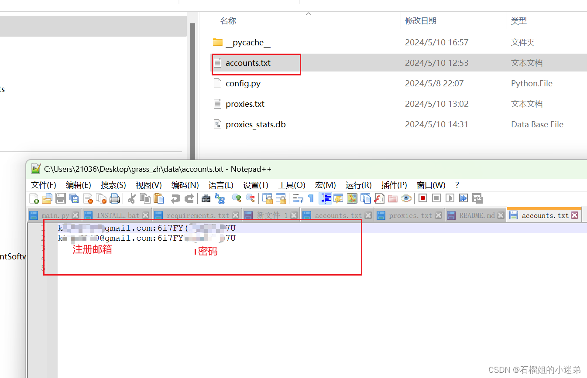Save the recorded macro icon

[x=477, y=198]
